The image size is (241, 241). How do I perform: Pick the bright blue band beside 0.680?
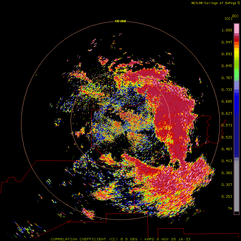tap(236, 103)
